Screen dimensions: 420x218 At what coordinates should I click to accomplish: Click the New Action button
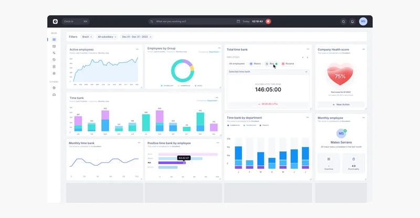341,105
